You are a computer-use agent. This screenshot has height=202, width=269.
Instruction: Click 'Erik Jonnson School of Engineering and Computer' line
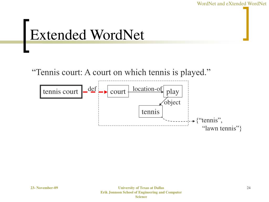click(141, 192)
